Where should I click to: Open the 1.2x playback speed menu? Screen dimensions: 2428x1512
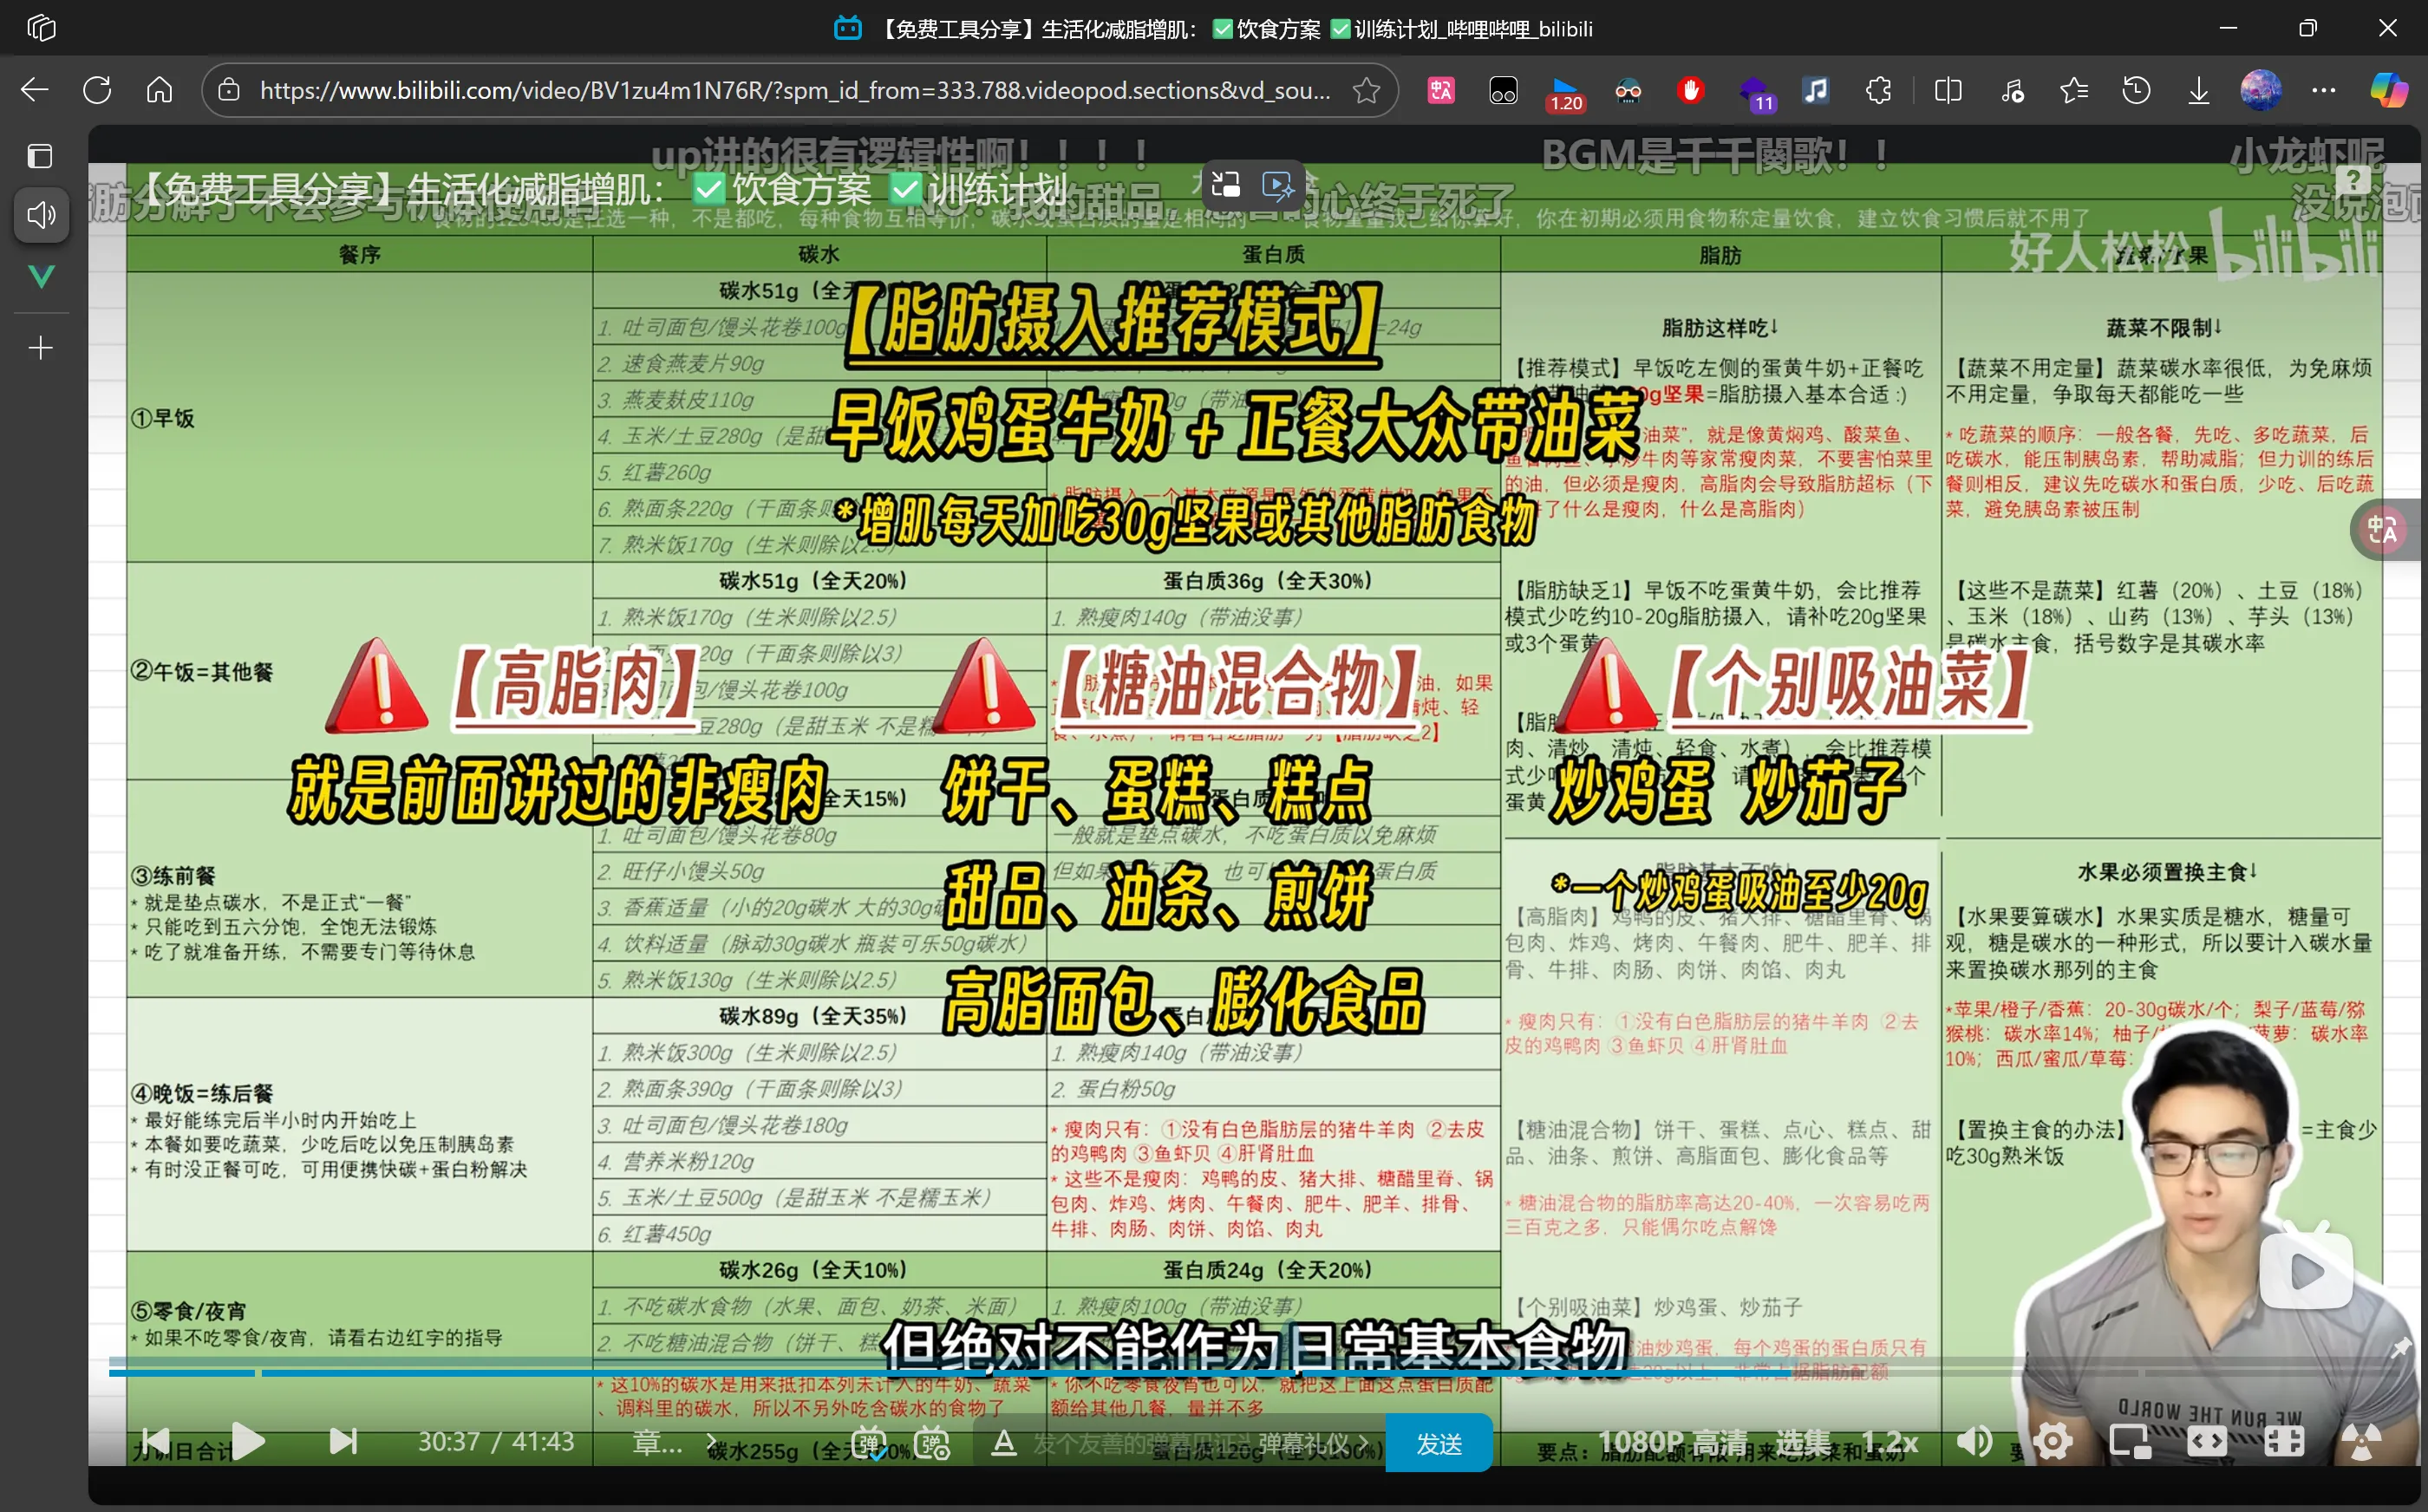1889,1443
